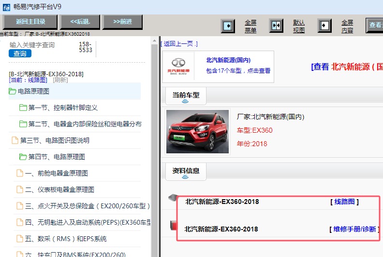Click the partially visible 查看 button

[374, 26]
